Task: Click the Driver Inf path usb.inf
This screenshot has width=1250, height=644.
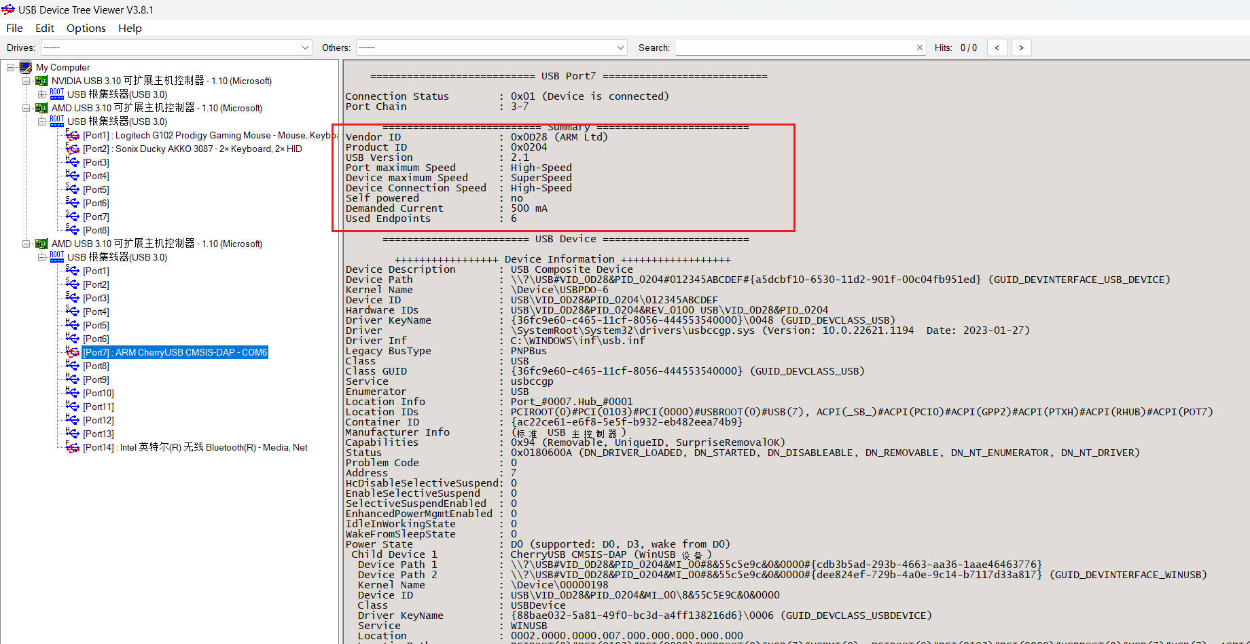Action: [x=577, y=341]
